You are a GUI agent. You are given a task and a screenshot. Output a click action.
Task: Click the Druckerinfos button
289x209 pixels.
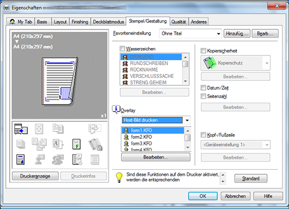coord(83,176)
